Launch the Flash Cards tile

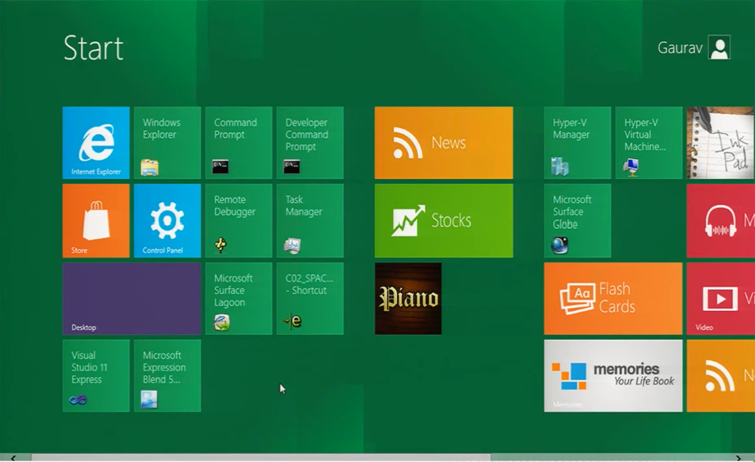point(613,298)
